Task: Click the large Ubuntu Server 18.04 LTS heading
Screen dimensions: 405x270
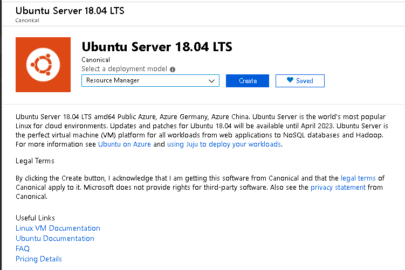Action: pos(157,47)
